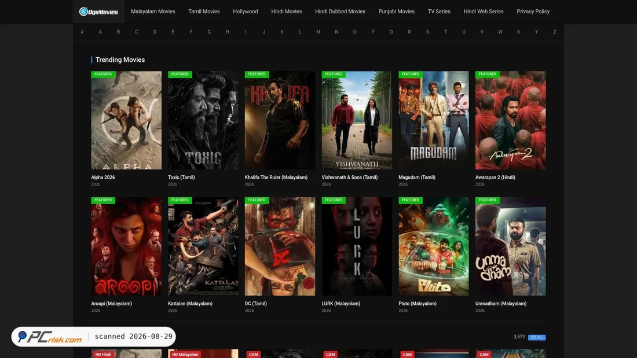Click Pluto (Malayalam) title text

(417, 304)
